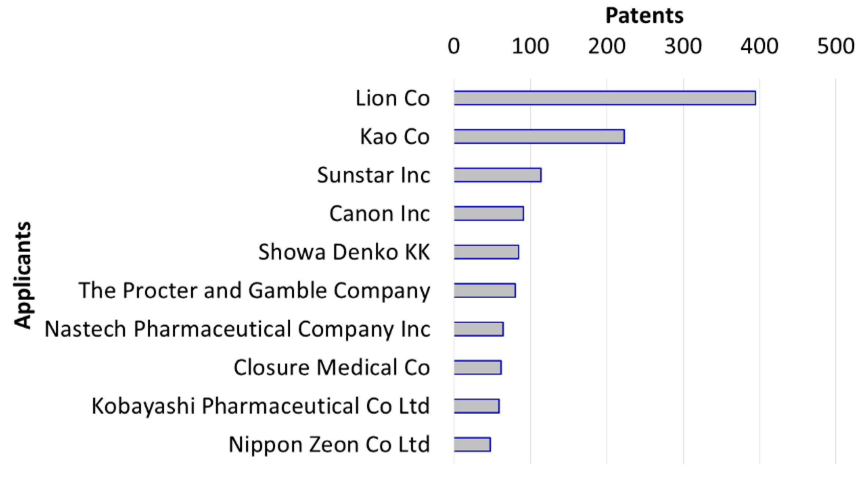Click the 0 axis tick label
Image resolution: width=861 pixels, height=478 pixels.
pyautogui.click(x=454, y=46)
